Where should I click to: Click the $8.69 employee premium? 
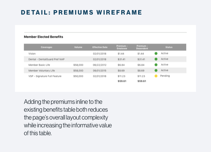tap(121, 71)
